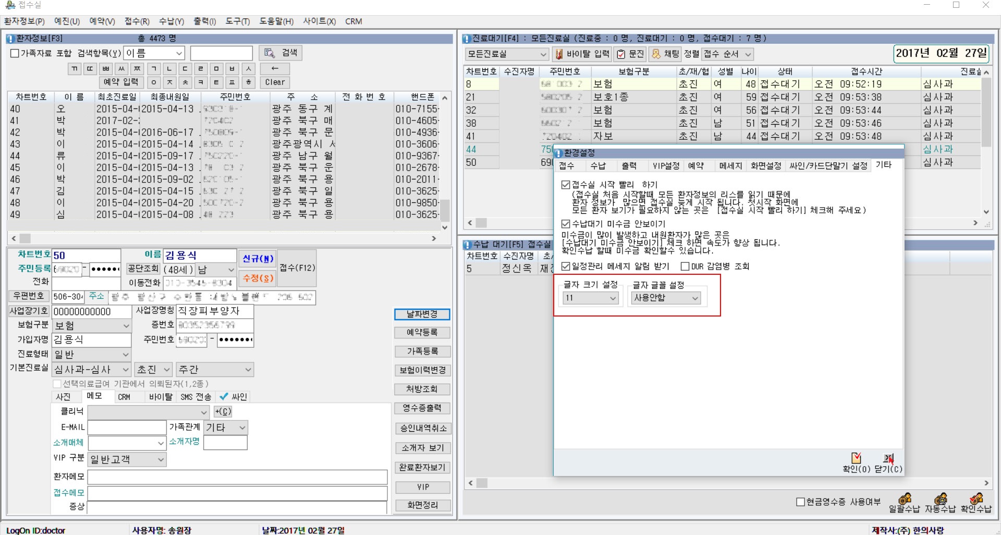Open the 환자정보(P) menu
The height and width of the screenshot is (535, 1001).
(x=25, y=21)
